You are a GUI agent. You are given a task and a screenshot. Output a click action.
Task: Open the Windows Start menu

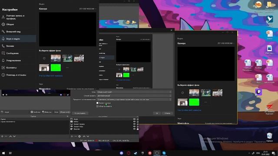click(3, 153)
